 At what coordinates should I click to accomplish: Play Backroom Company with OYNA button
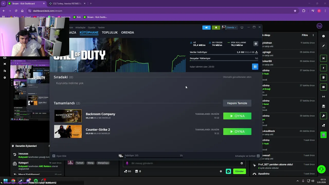(237, 116)
